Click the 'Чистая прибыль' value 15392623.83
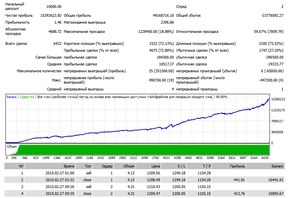The height and width of the screenshot is (198, 289). click(x=51, y=15)
